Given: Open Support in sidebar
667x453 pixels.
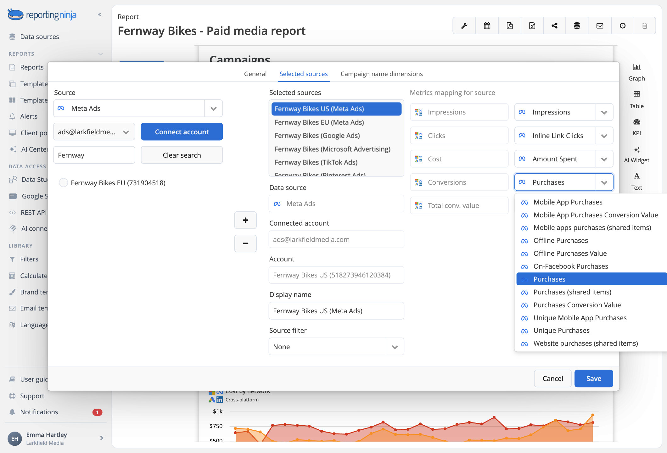Looking at the screenshot, I should (27, 396).
